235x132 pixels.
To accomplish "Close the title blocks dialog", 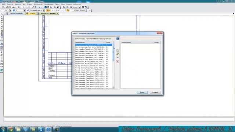I will click(x=160, y=33).
